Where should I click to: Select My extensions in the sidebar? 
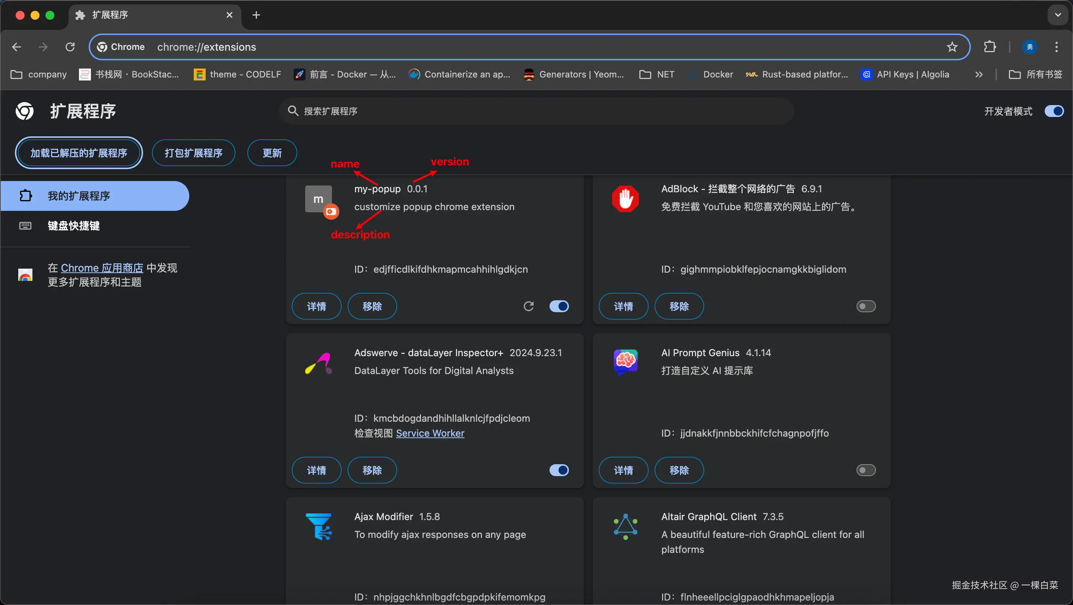[78, 196]
